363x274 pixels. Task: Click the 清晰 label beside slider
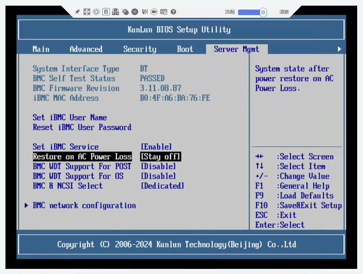click(284, 12)
